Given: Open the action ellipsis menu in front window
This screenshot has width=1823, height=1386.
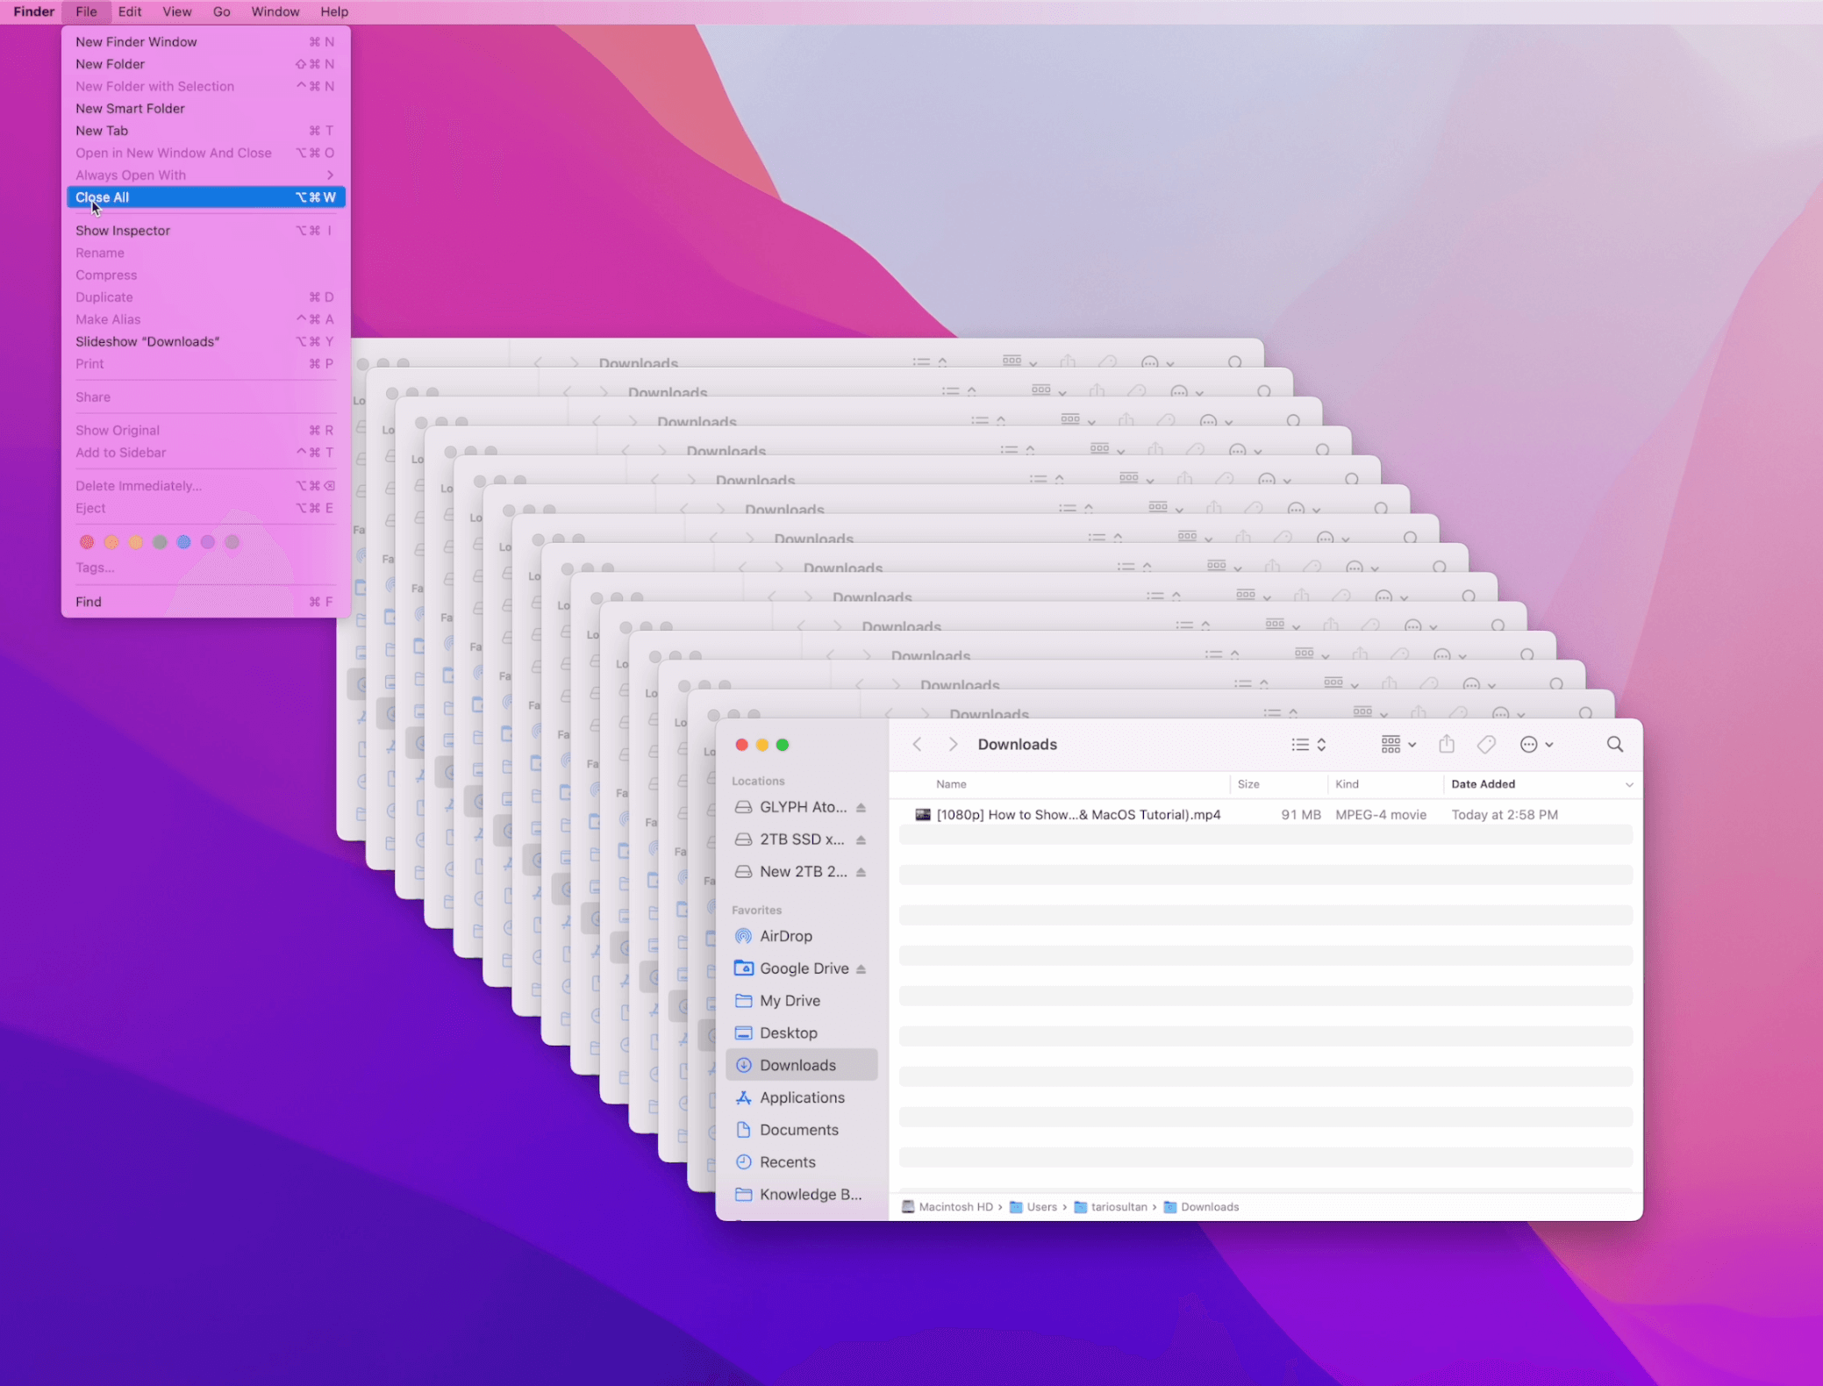Looking at the screenshot, I should tap(1535, 744).
